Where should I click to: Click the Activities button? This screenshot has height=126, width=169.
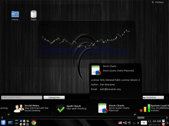pos(153,97)
